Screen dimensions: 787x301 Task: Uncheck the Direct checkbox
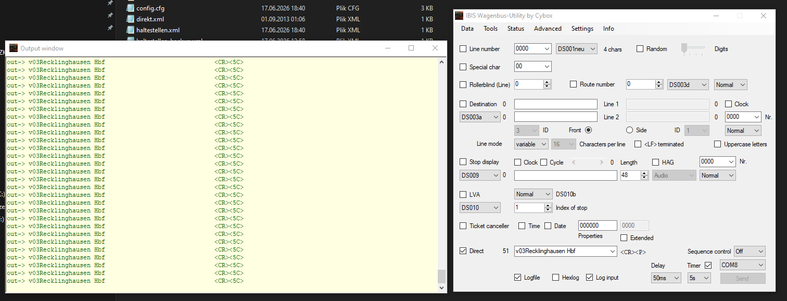(x=463, y=251)
